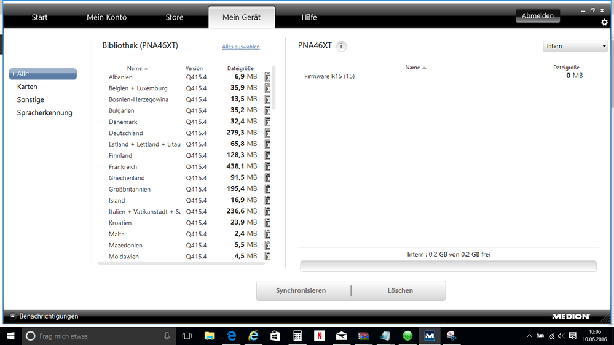Remove Großbritannien using its trash icon
The height and width of the screenshot is (345, 614).
click(x=267, y=189)
